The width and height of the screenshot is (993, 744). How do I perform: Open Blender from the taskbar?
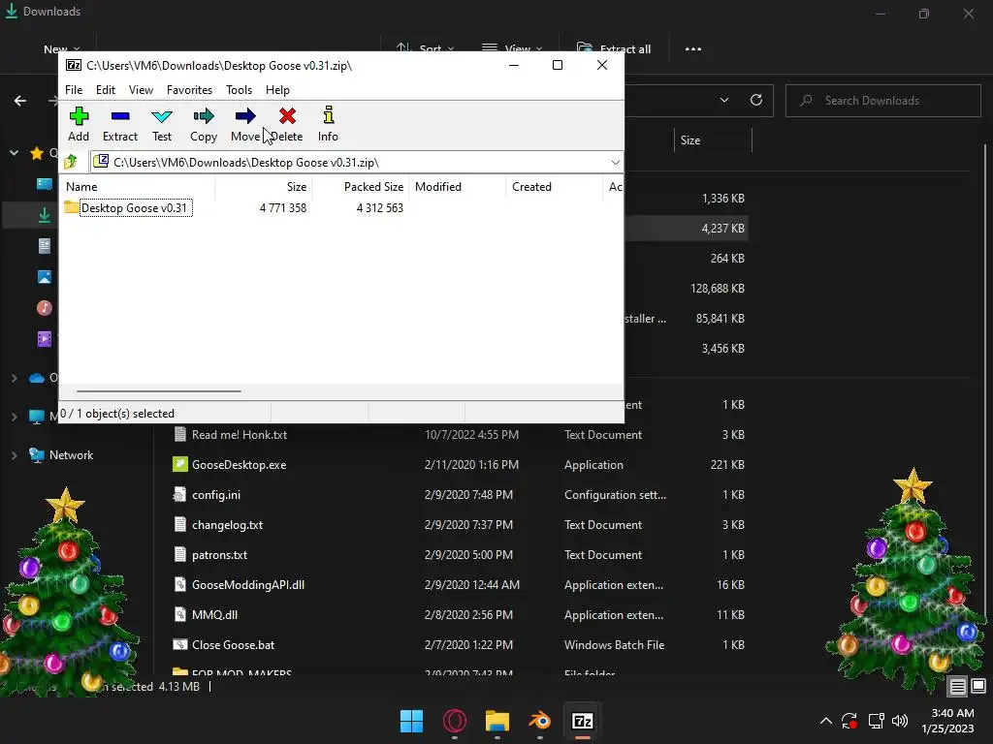pyautogui.click(x=540, y=721)
